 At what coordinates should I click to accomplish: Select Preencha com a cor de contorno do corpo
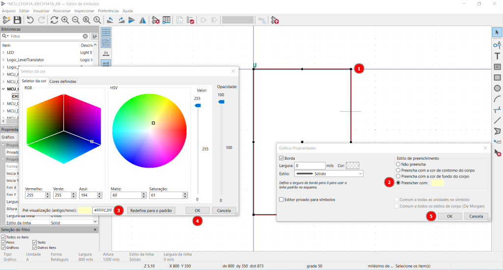pyautogui.click(x=398, y=170)
